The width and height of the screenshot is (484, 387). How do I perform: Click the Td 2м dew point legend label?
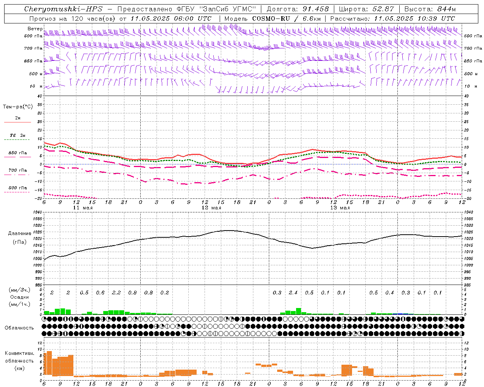coord(18,135)
